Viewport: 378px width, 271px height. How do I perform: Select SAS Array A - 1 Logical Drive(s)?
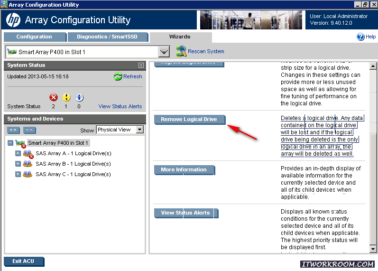point(74,153)
